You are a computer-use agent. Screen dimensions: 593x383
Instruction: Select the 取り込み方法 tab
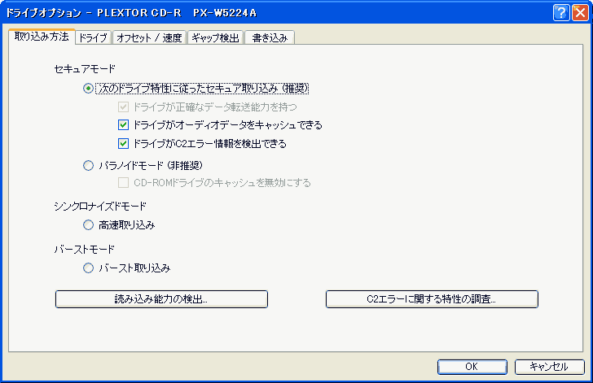click(x=42, y=37)
